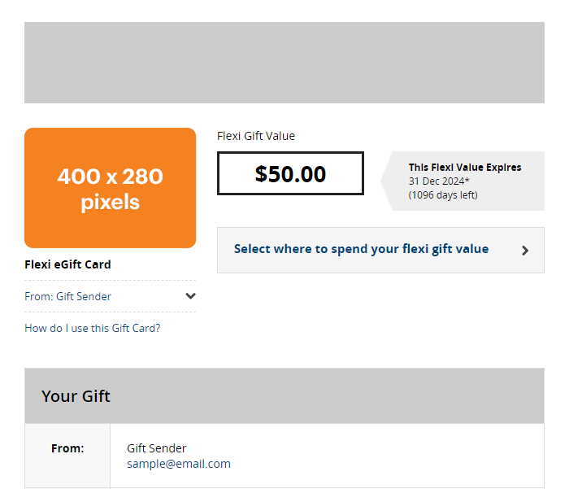Click the 'Your Gift' section header
The image size is (569, 489).
(x=76, y=396)
